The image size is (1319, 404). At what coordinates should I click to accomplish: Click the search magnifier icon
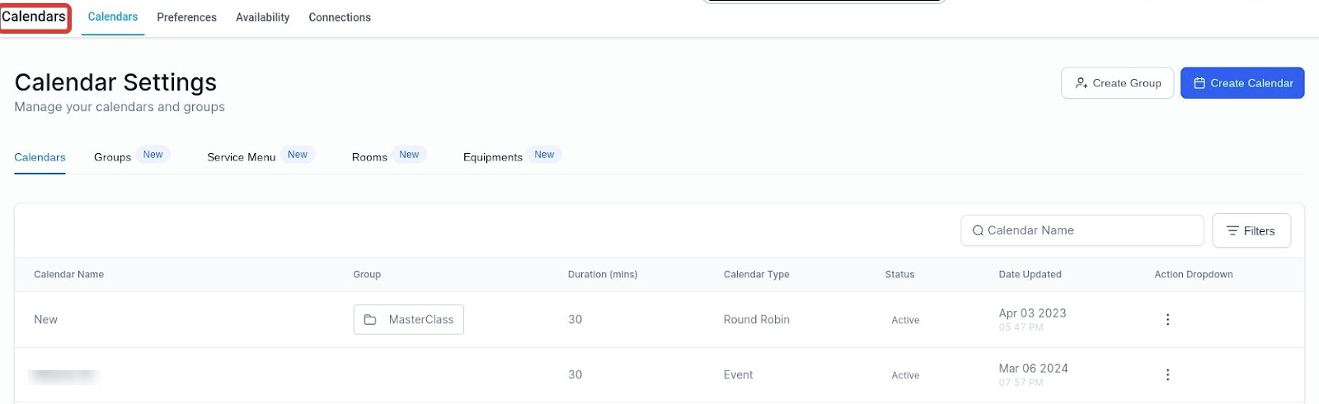[978, 230]
